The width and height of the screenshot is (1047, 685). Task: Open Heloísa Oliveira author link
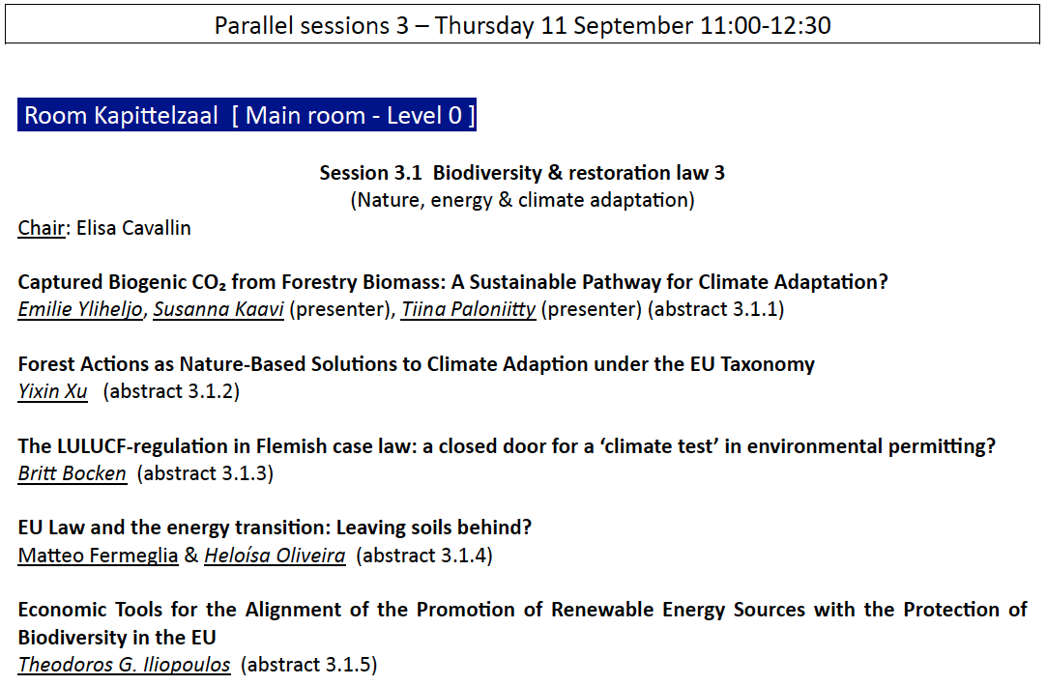tap(275, 556)
